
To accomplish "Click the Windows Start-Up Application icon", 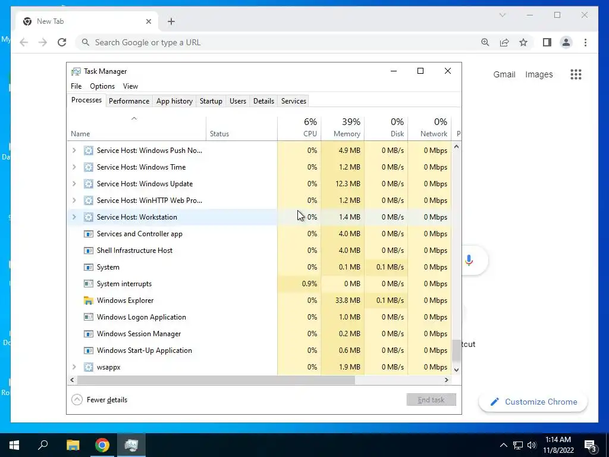I will (x=89, y=350).
